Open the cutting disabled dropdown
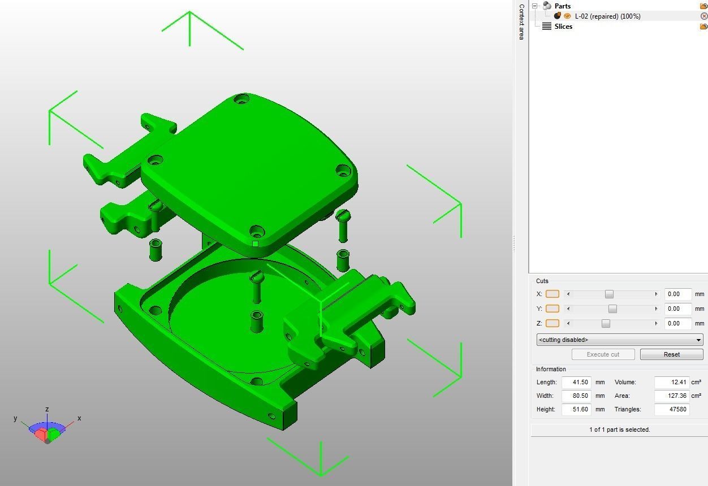 tap(620, 340)
